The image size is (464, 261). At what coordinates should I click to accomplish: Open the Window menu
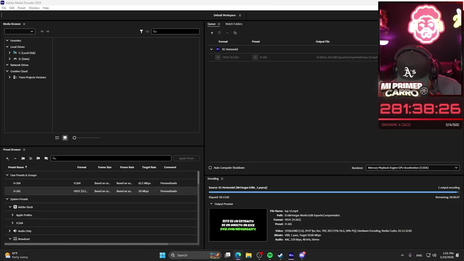(x=34, y=8)
